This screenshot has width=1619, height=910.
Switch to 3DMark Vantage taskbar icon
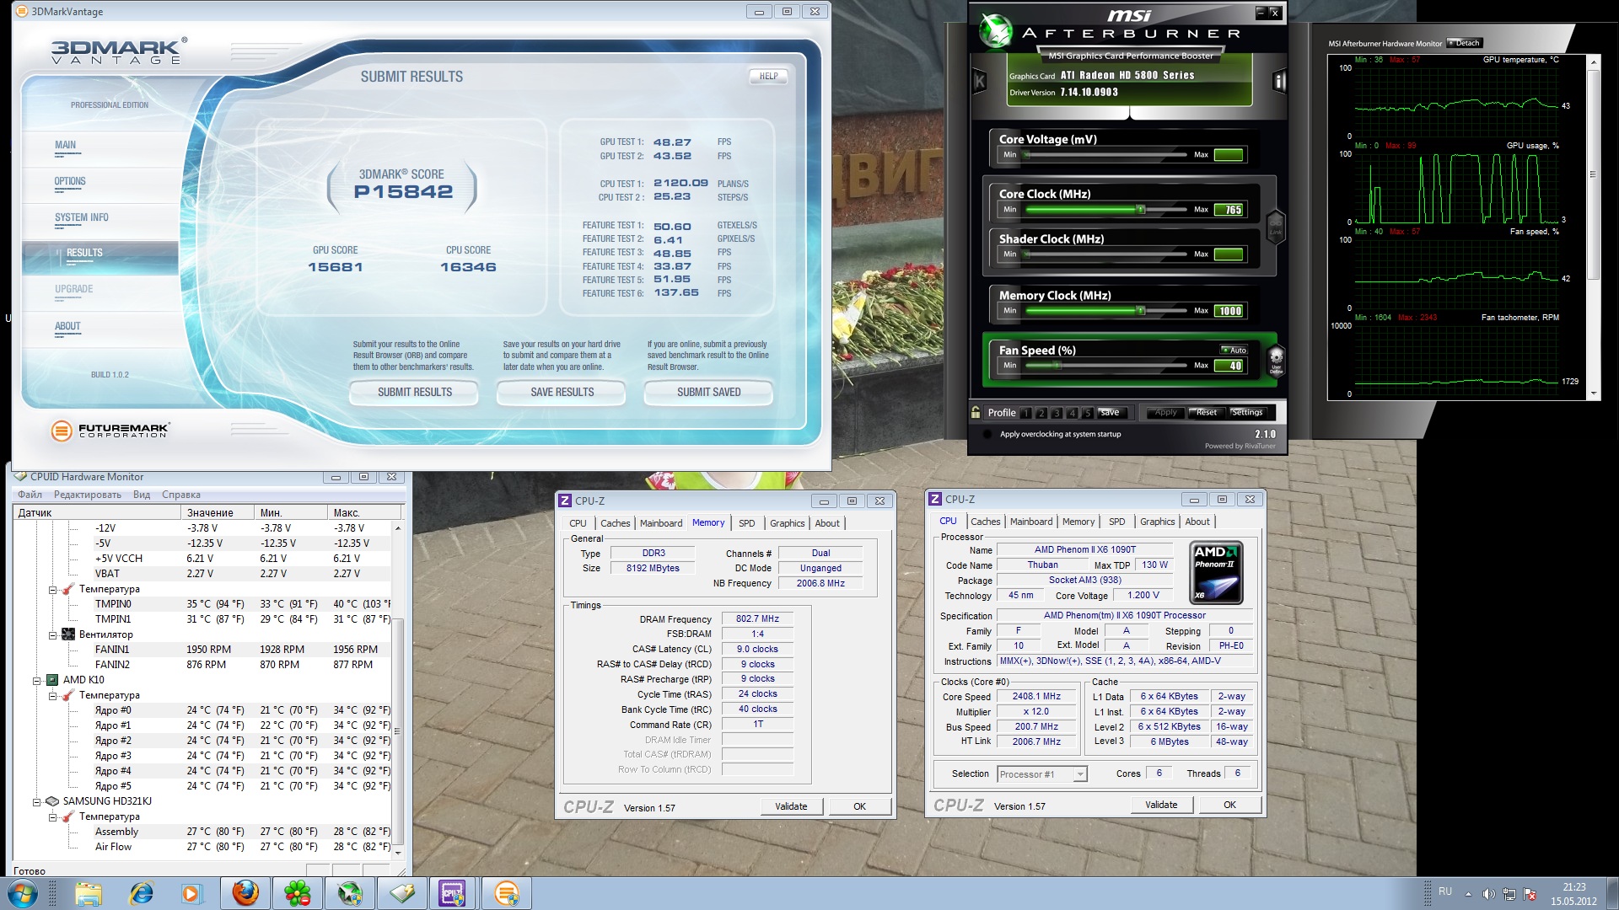(507, 893)
